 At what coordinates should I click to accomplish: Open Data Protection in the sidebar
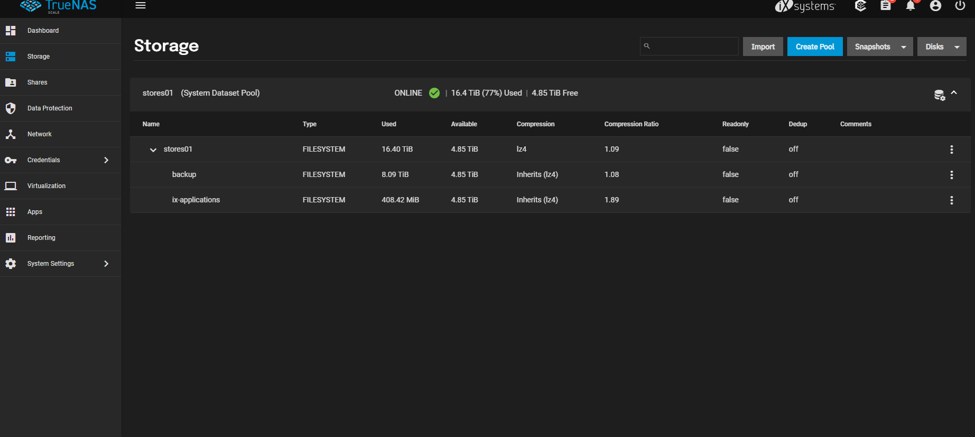tap(50, 108)
